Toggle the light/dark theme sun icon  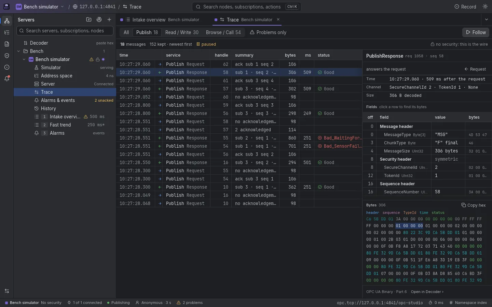point(485,7)
